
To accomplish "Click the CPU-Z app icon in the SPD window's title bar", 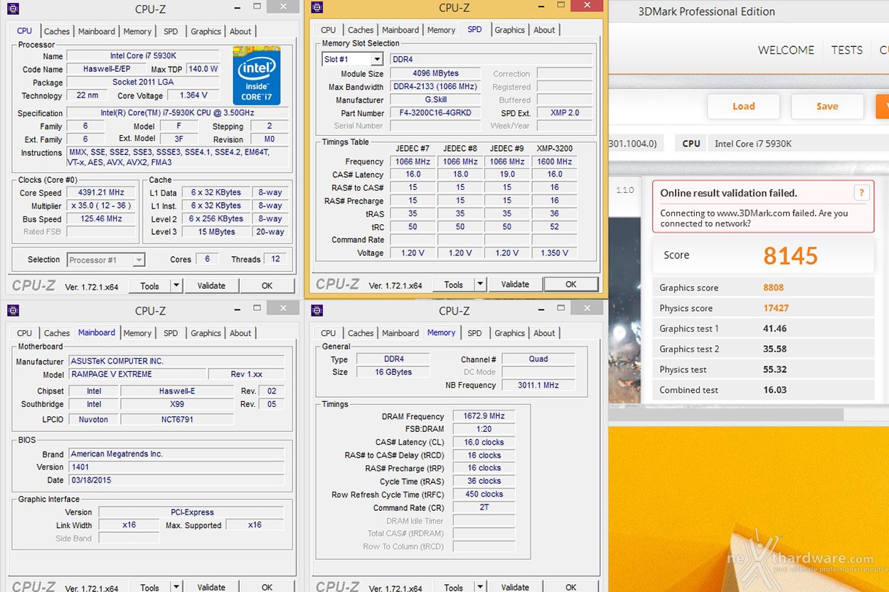I will (317, 8).
